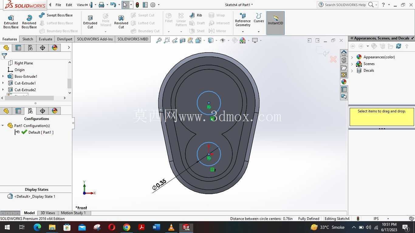
Task: Click the Undo arrow icon
Action: (113, 5)
